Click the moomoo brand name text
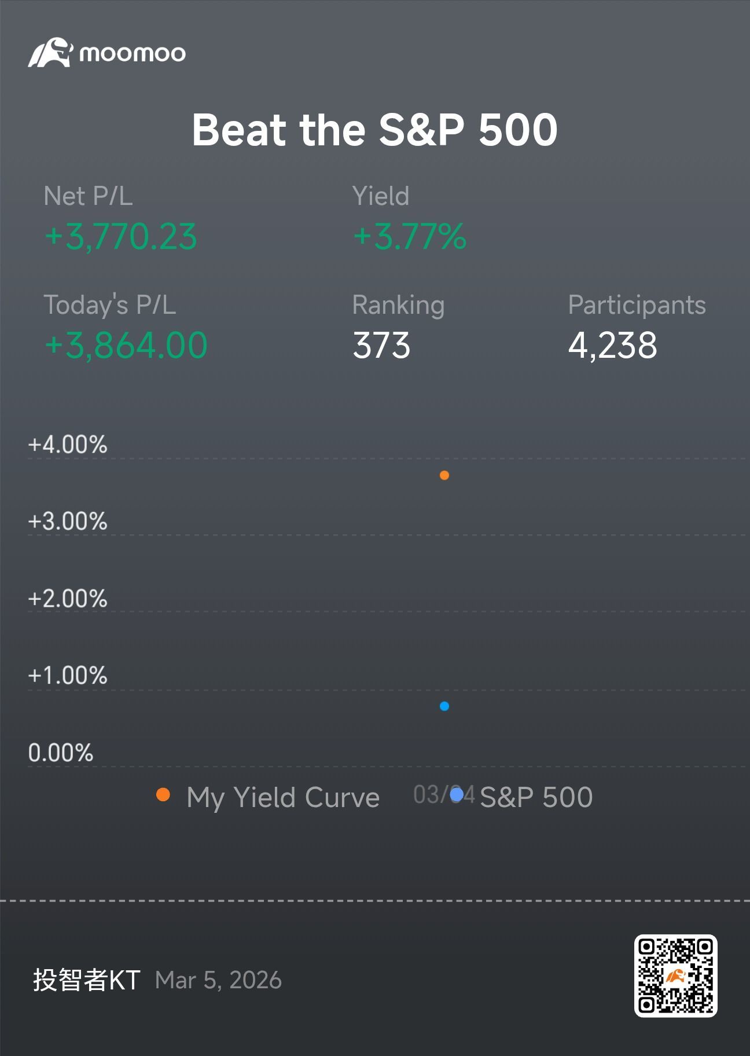Image resolution: width=750 pixels, height=1056 pixels. pyautogui.click(x=133, y=54)
